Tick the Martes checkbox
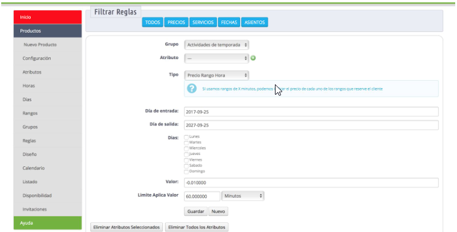Image resolution: width=457 pixels, height=232 pixels. (186, 143)
